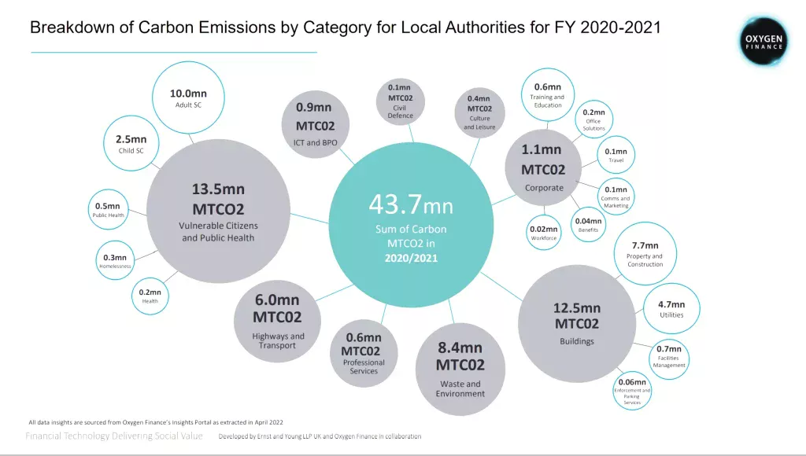Click the 6.0mn Highways and Transport bubble
806x456 pixels.
277,321
